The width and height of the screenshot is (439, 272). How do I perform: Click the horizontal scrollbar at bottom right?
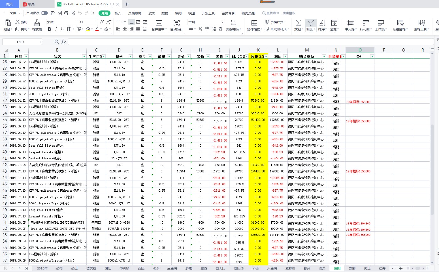point(418,268)
